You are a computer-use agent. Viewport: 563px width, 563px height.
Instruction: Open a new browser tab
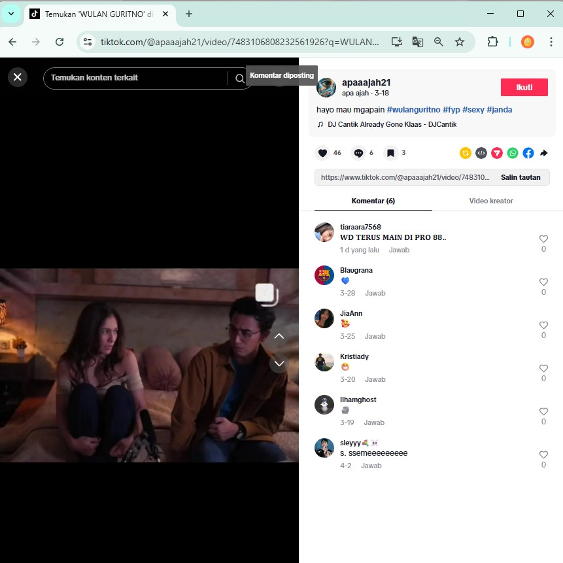click(x=189, y=14)
